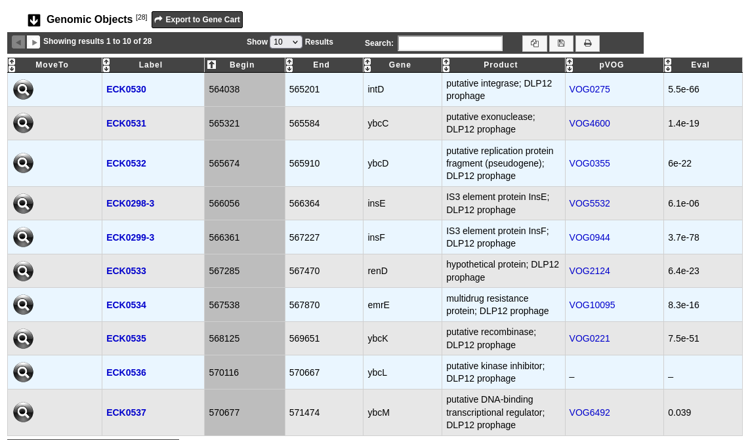Open the ECK0530 label link
This screenshot has height=440, width=750.
126,89
